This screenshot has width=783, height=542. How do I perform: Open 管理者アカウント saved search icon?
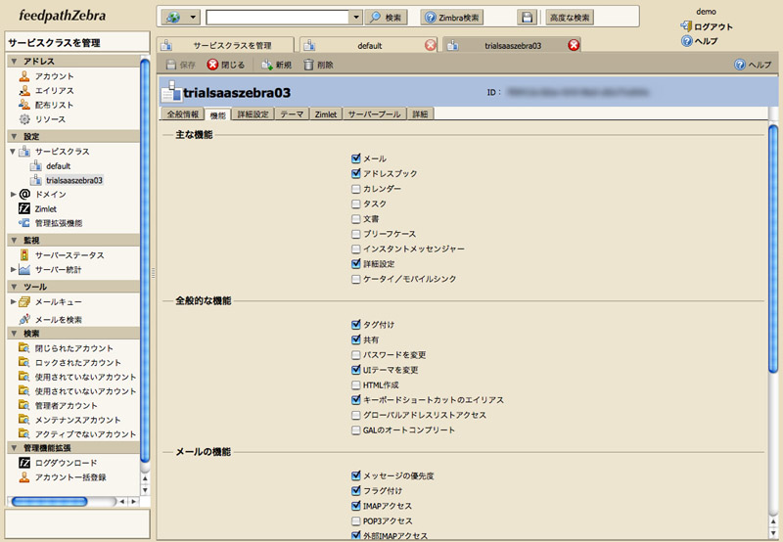pyautogui.click(x=23, y=405)
